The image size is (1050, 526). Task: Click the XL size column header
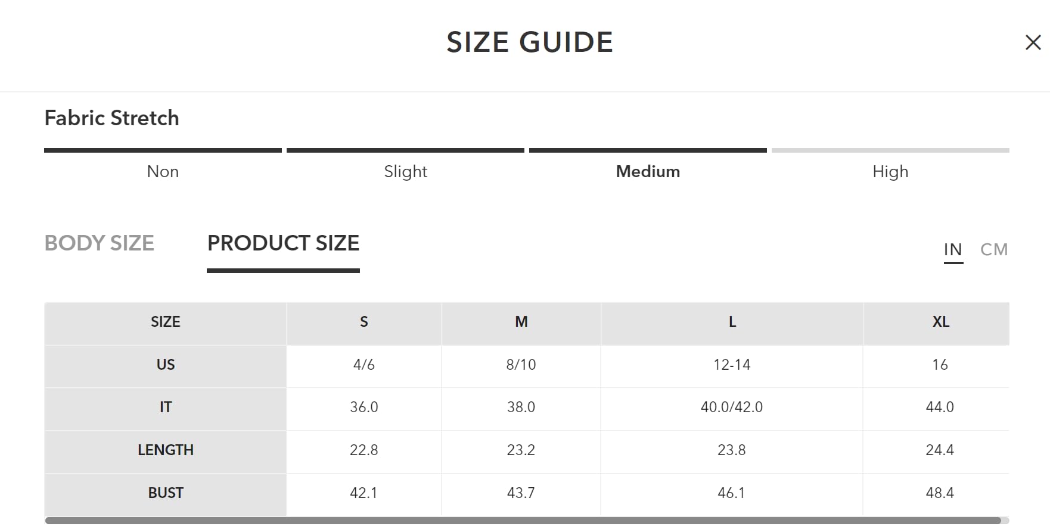pyautogui.click(x=940, y=322)
